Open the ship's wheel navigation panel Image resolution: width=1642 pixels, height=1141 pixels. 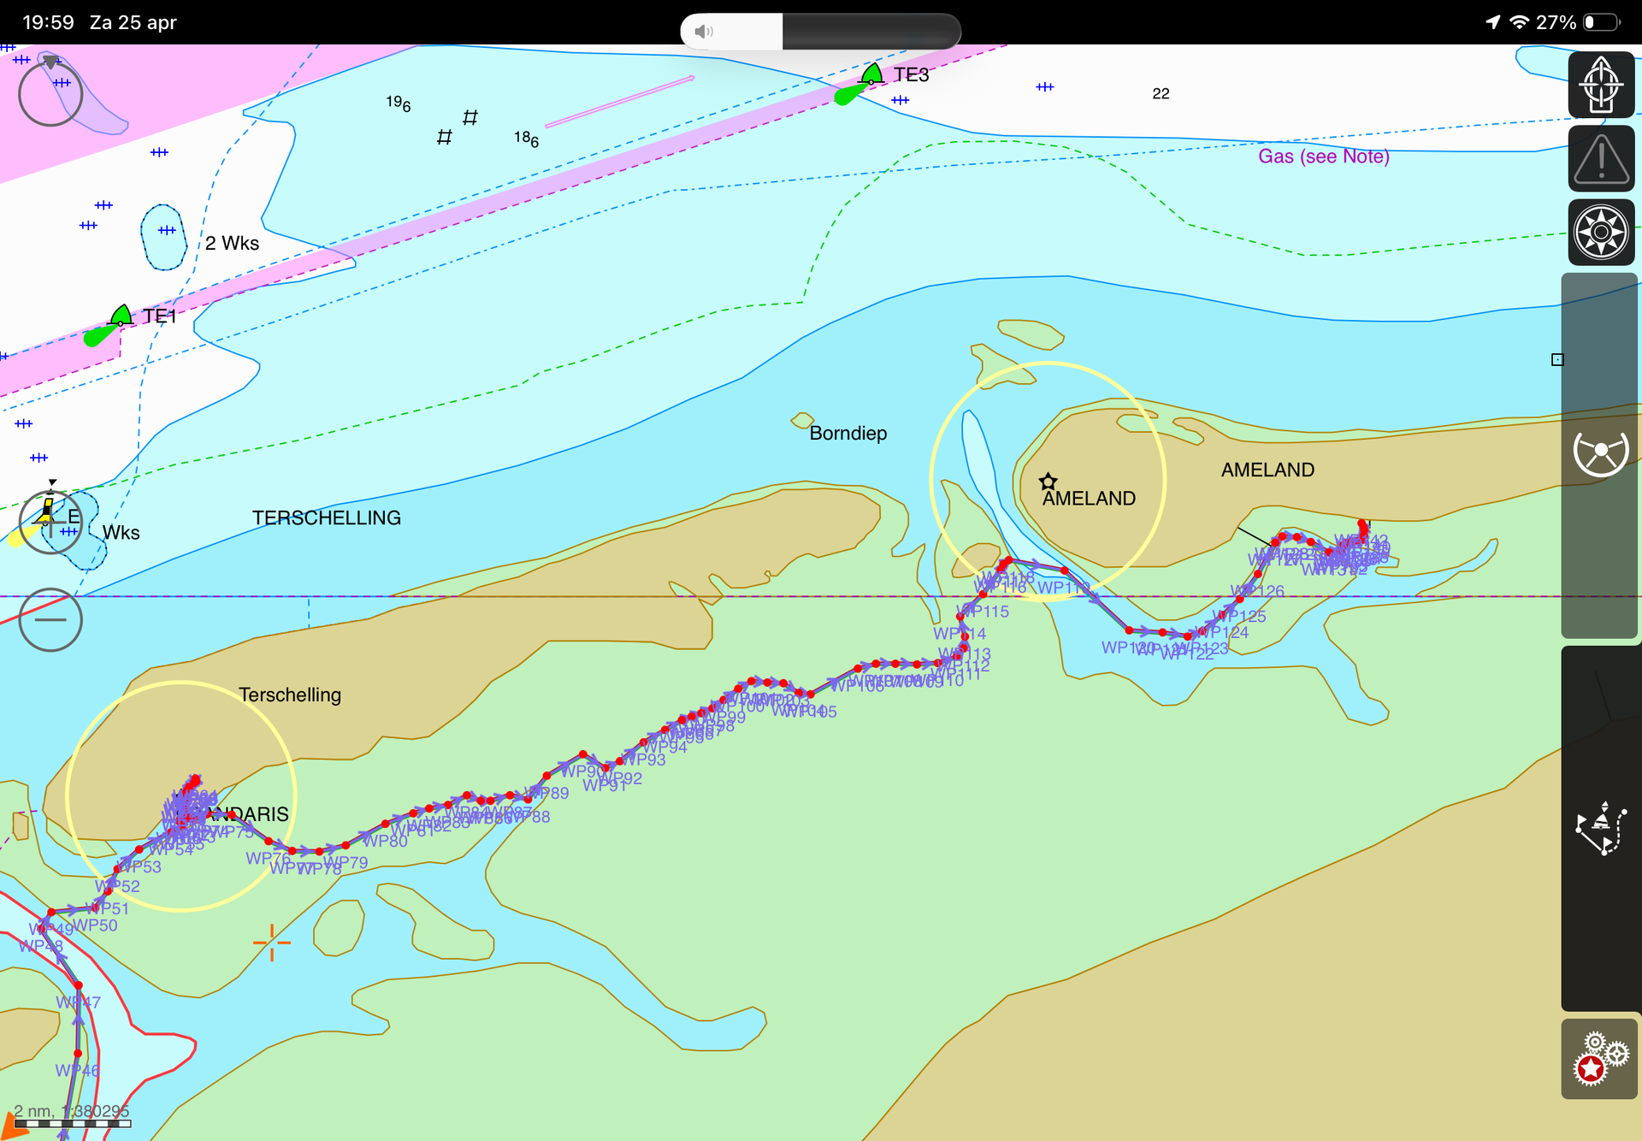point(1600,451)
